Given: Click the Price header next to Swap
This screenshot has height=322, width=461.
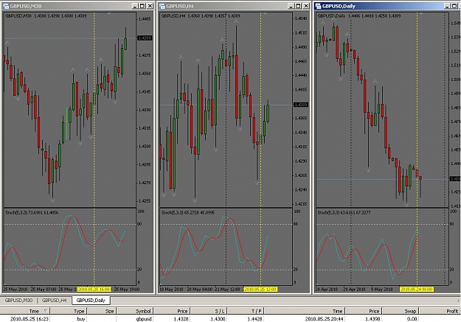Looking at the screenshot, I should click(364, 311).
